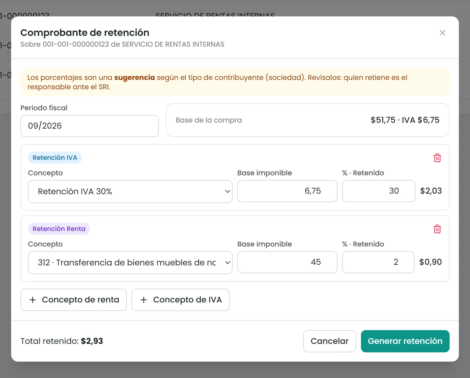470x378 pixels.
Task: Edit the Renta base imponible field 45
Action: [287, 262]
